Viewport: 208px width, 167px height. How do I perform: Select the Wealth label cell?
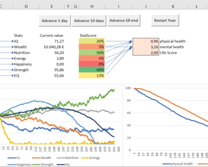(x=20, y=47)
